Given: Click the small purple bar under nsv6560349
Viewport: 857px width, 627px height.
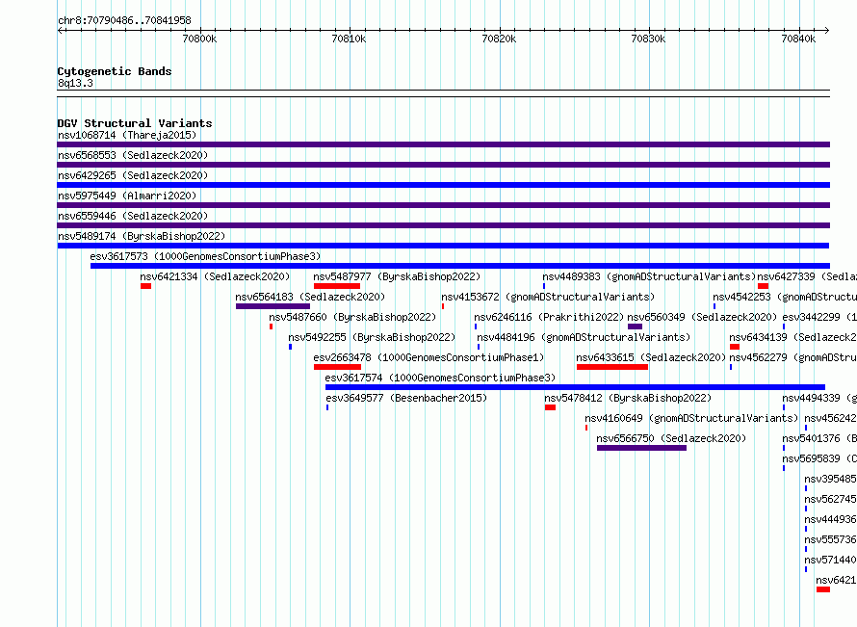Looking at the screenshot, I should 635,327.
